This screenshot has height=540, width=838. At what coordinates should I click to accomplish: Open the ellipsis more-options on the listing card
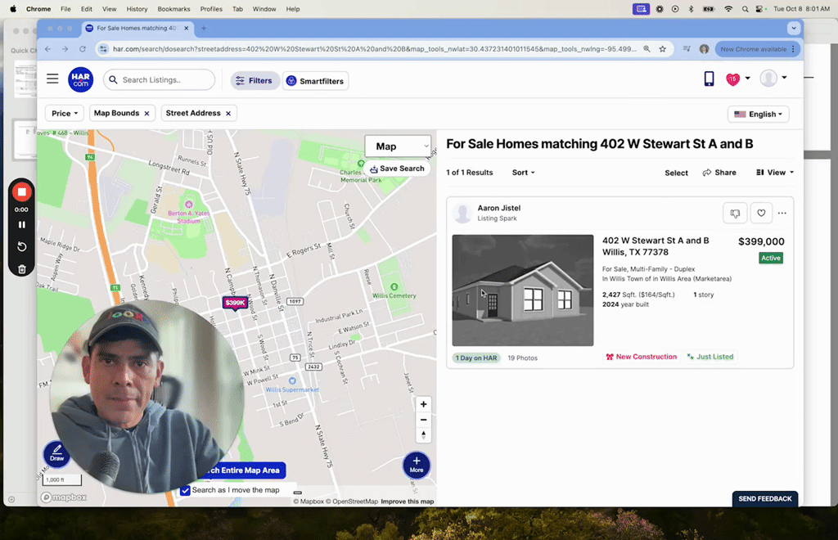coord(782,213)
